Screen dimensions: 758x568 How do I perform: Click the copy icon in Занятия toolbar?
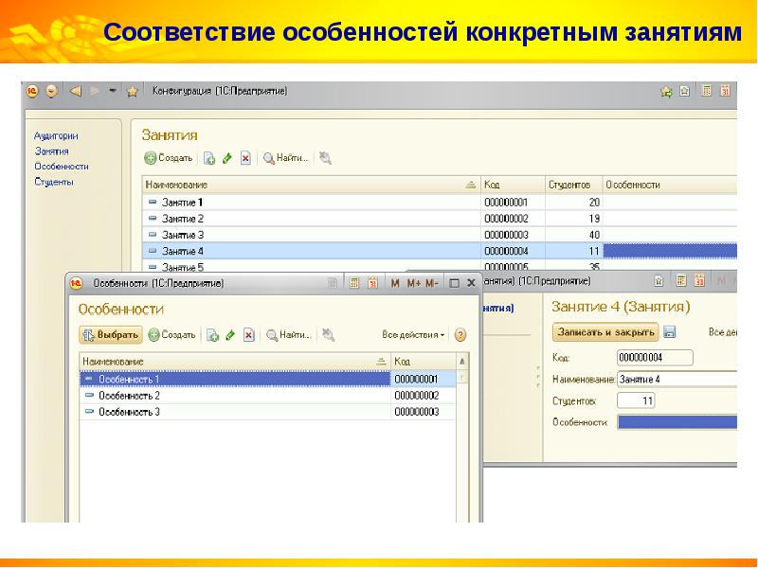[x=209, y=159]
